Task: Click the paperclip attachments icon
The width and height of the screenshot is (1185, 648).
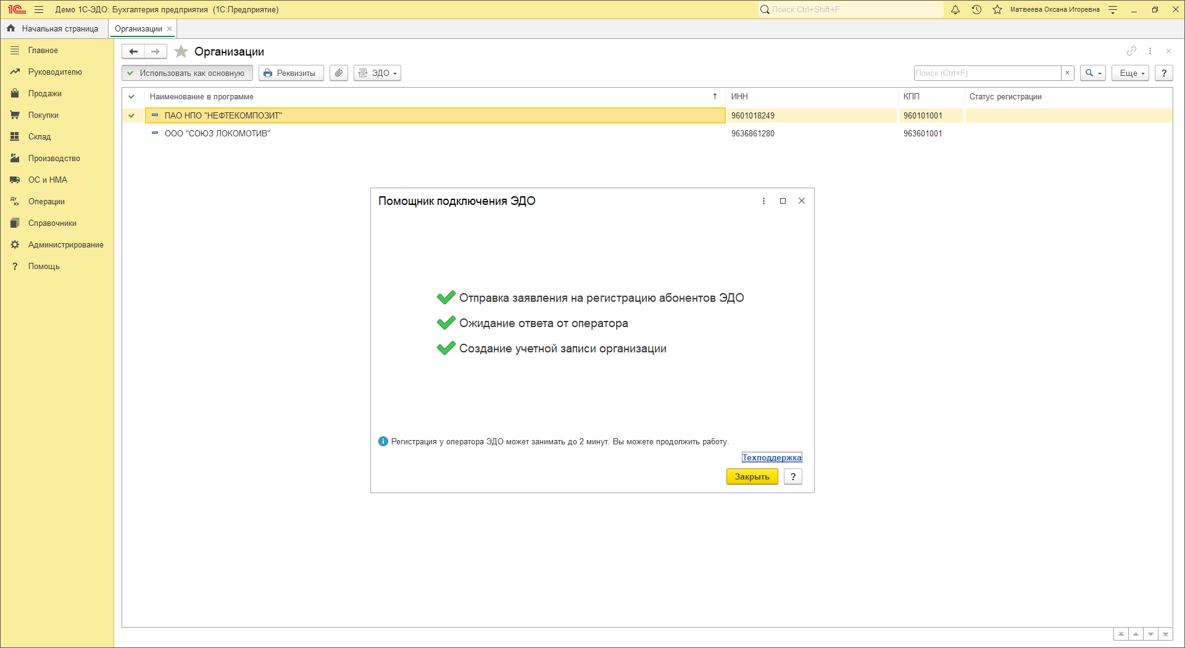Action: [339, 73]
